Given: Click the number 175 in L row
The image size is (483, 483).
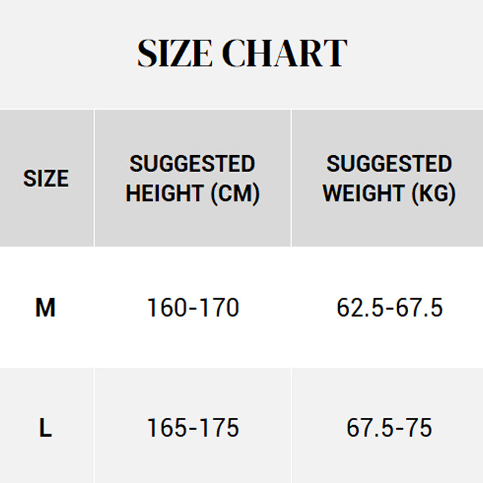Looking at the screenshot, I should coord(219,427).
